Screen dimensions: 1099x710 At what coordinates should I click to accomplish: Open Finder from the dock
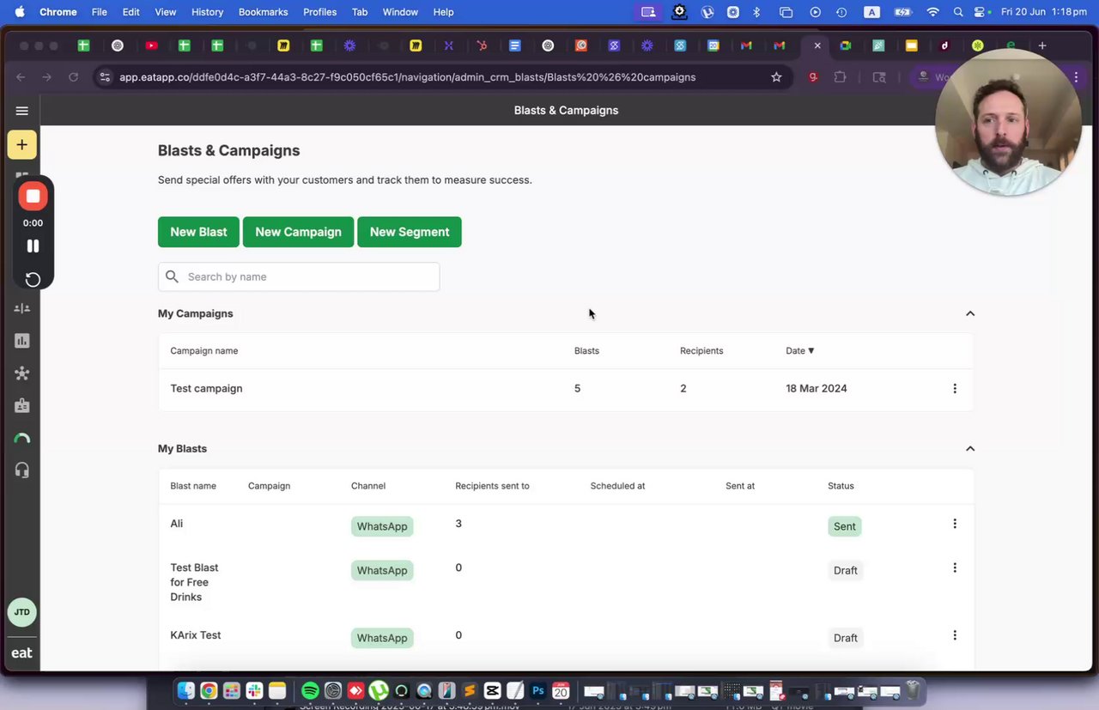(x=185, y=690)
